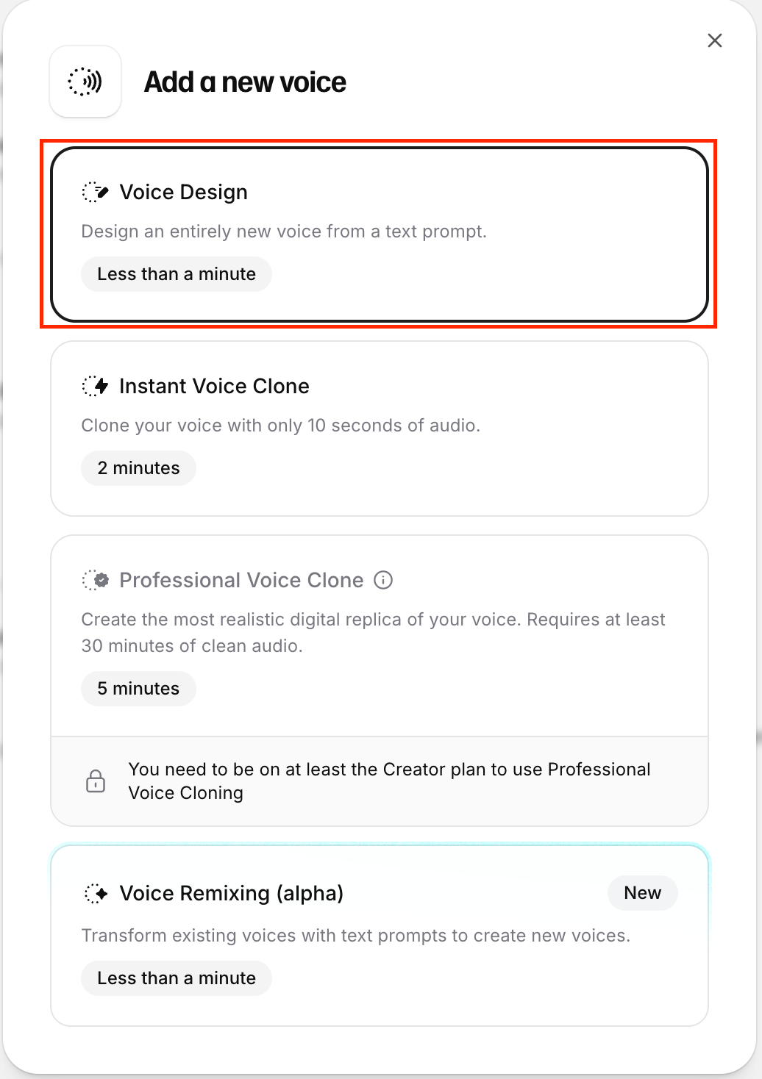Start Voice Remixing (alpha)

pos(379,933)
